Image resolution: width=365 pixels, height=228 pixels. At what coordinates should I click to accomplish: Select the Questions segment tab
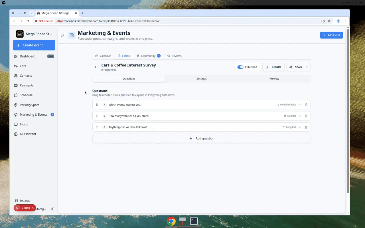129,79
